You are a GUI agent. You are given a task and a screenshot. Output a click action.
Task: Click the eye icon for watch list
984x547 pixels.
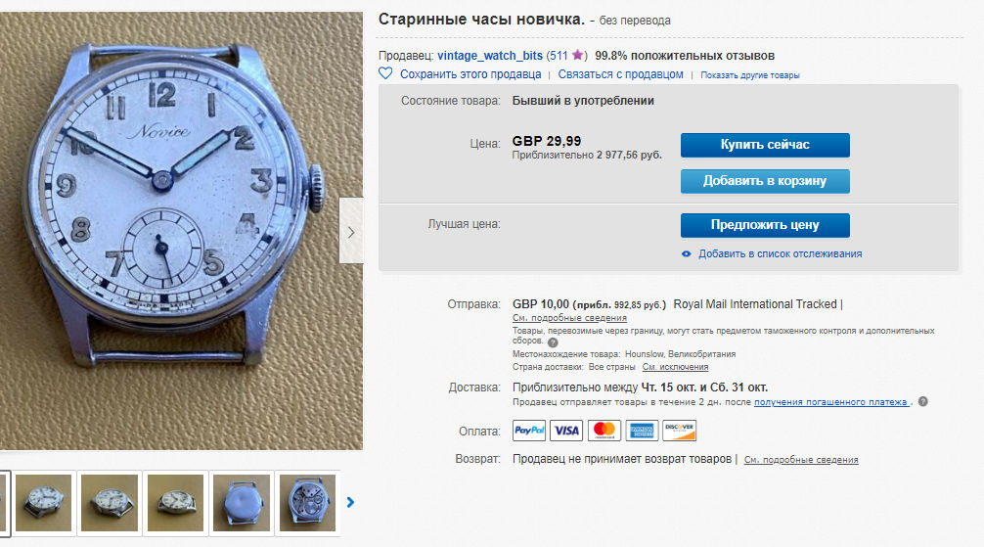tap(686, 253)
